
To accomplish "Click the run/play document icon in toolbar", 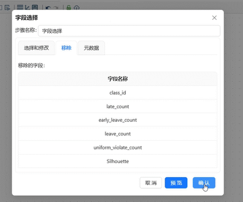I will click(7, 8).
